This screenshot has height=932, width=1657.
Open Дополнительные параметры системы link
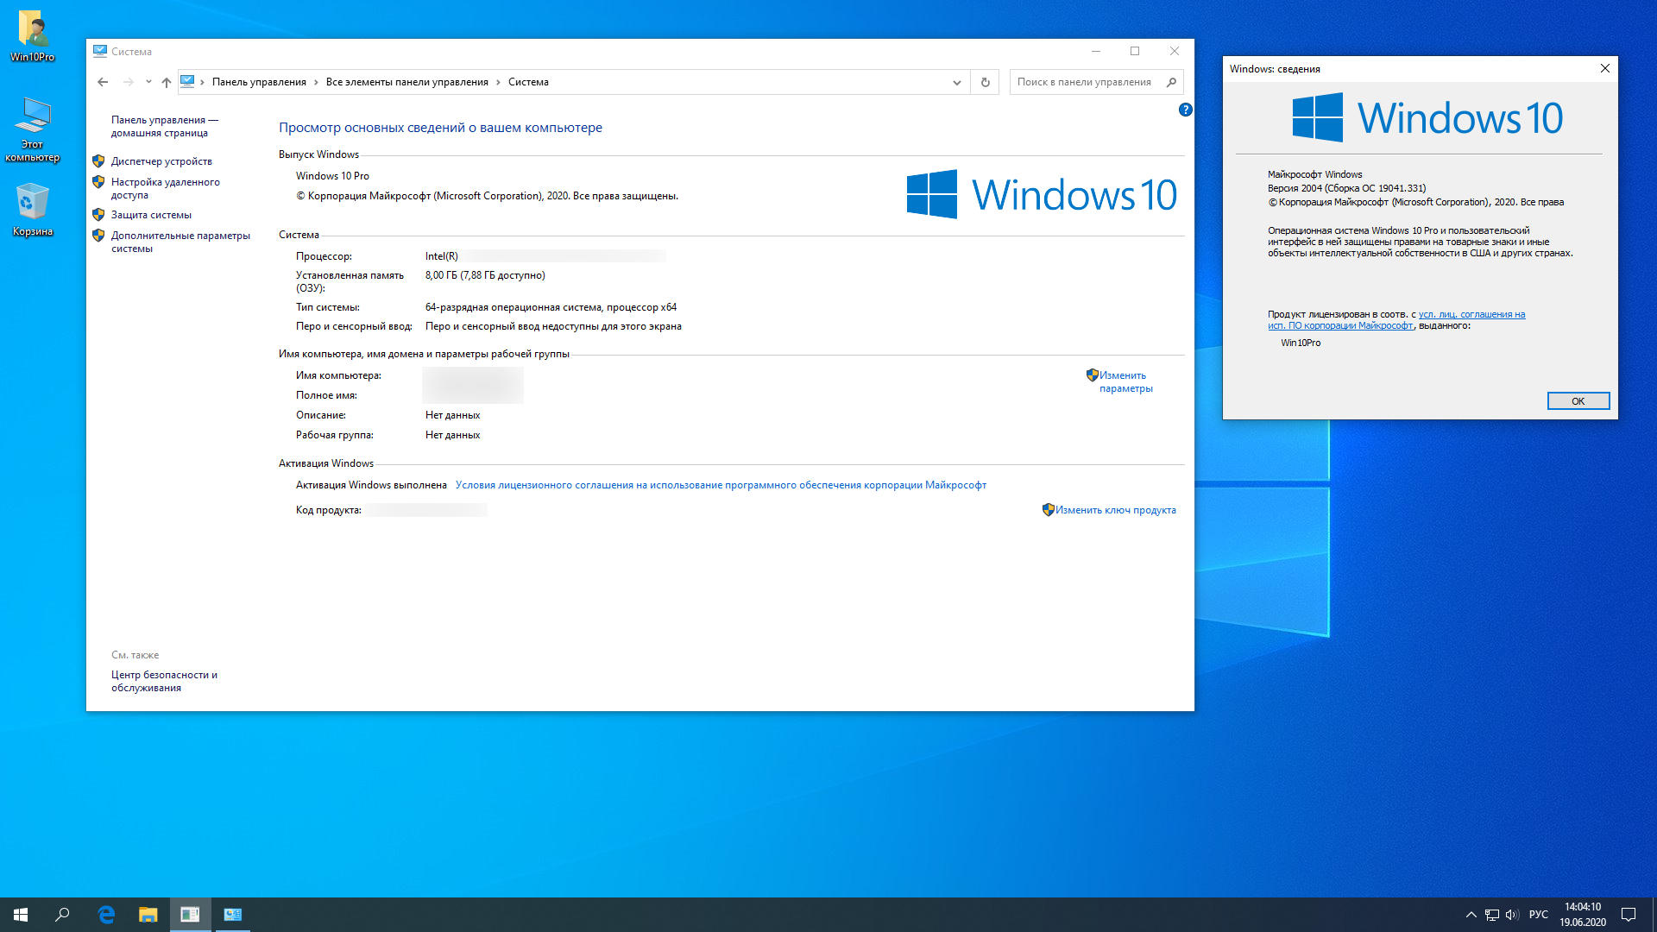[180, 242]
